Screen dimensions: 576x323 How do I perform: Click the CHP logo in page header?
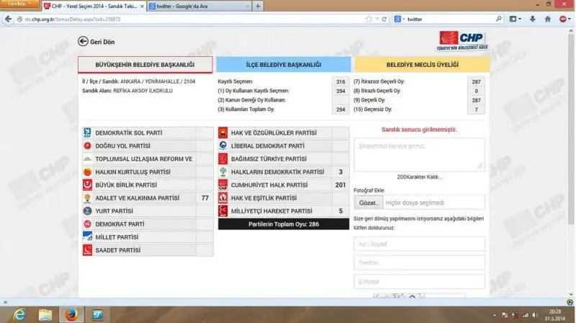pyautogui.click(x=463, y=41)
